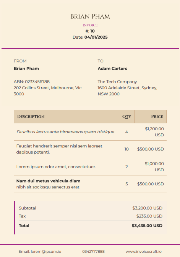The width and height of the screenshot is (180, 257).
Task: Click the recipient name Adam Carters
Action: (112, 68)
